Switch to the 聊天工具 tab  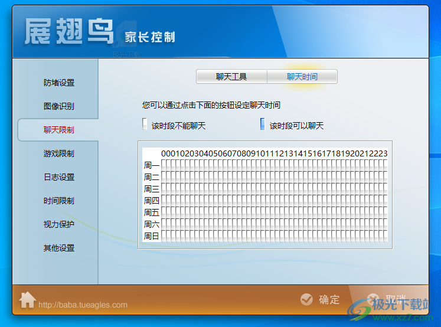click(231, 77)
